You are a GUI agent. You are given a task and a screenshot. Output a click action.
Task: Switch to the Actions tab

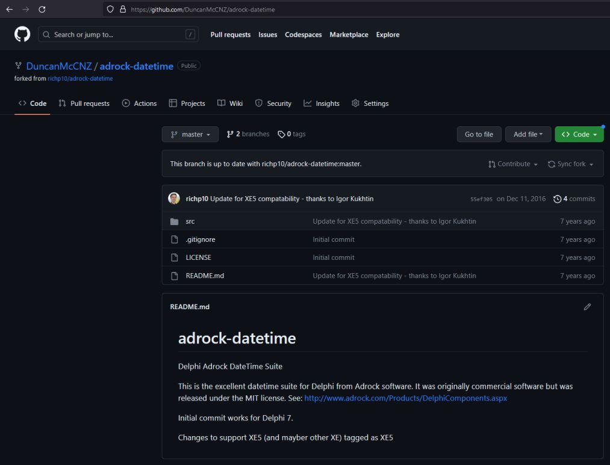[x=139, y=103]
